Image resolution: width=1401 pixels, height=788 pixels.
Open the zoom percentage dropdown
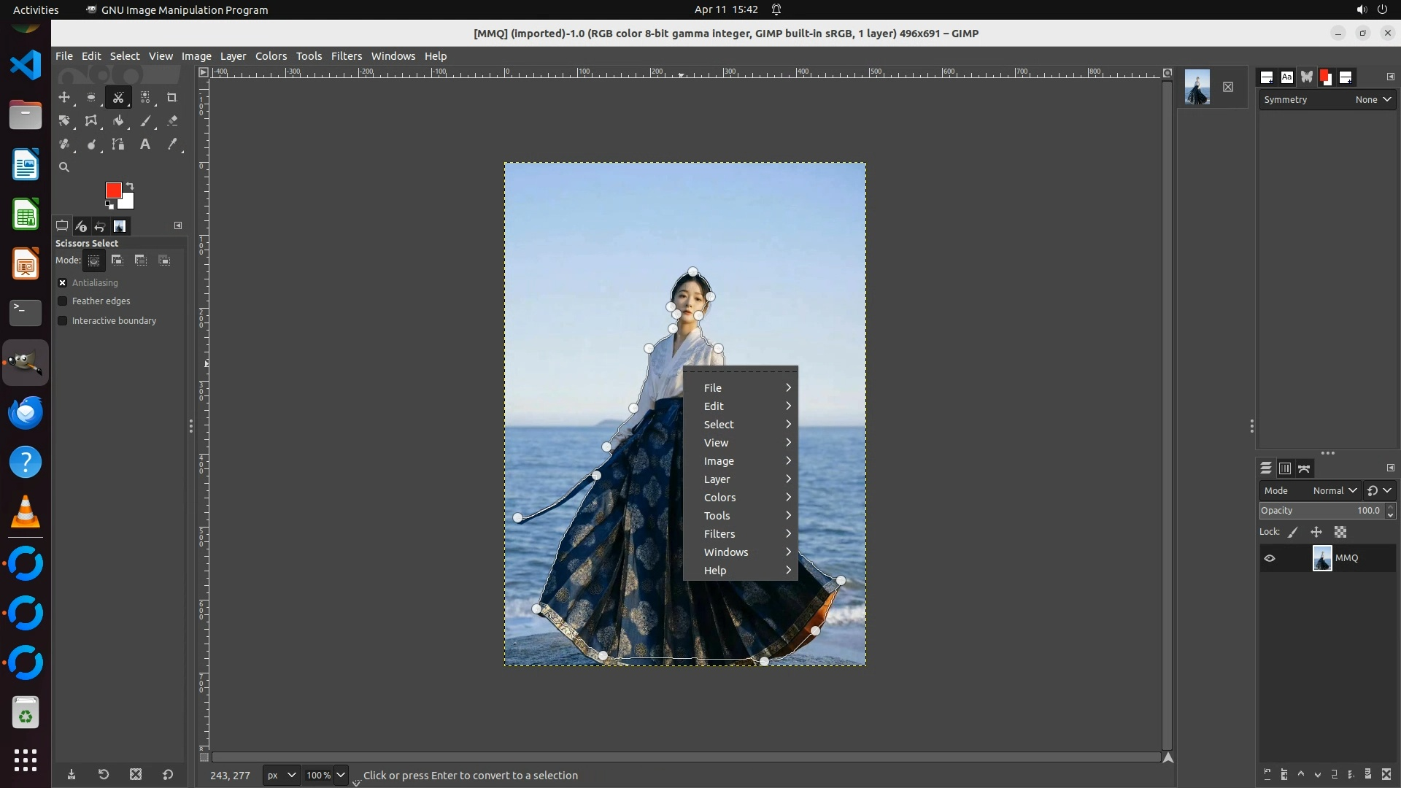(x=341, y=775)
